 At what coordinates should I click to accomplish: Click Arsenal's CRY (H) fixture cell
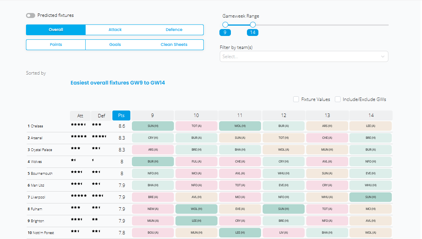pyautogui.click(x=153, y=138)
